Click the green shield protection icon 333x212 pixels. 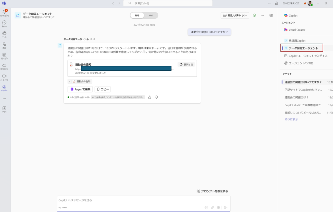(254, 15)
